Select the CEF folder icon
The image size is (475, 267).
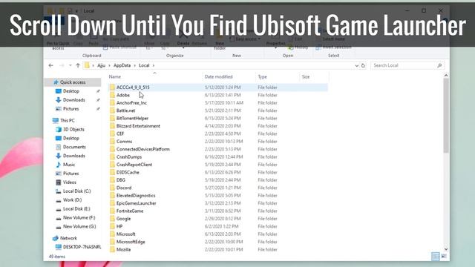(x=112, y=133)
